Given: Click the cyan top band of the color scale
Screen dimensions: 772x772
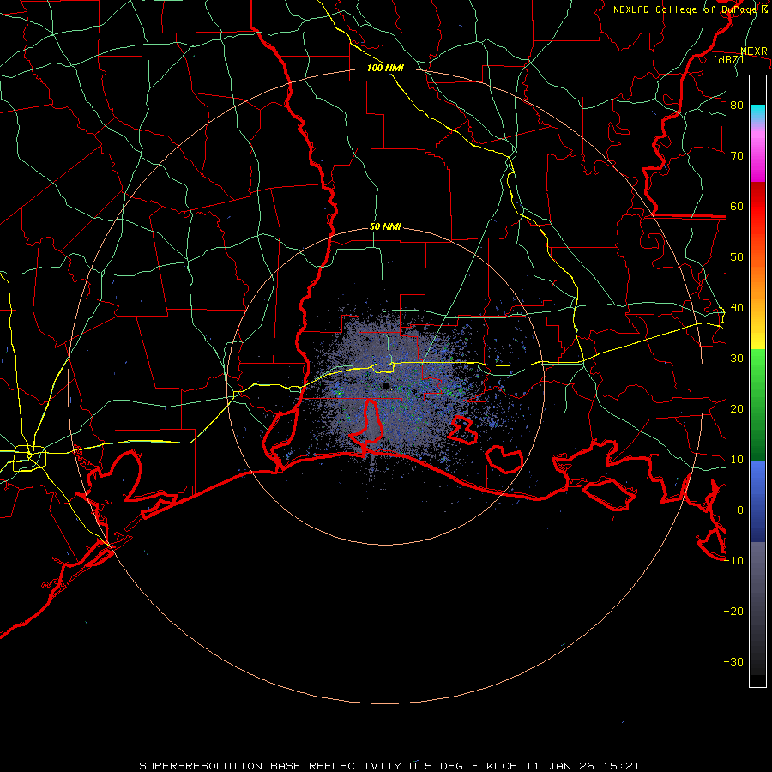Looking at the screenshot, I should [757, 112].
